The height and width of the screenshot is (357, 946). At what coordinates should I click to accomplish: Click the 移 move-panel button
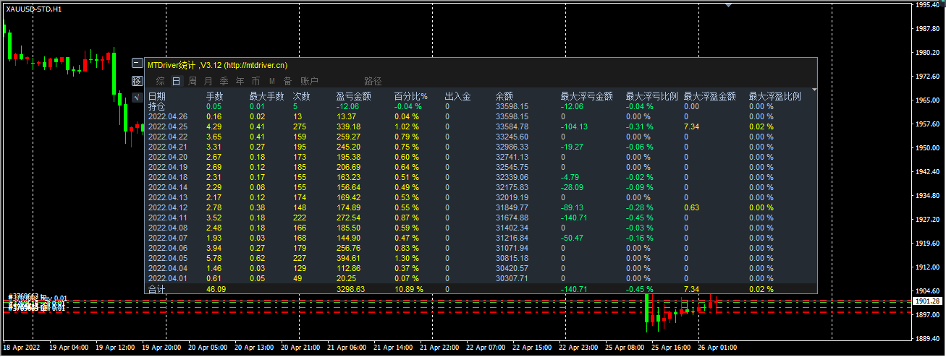[138, 80]
